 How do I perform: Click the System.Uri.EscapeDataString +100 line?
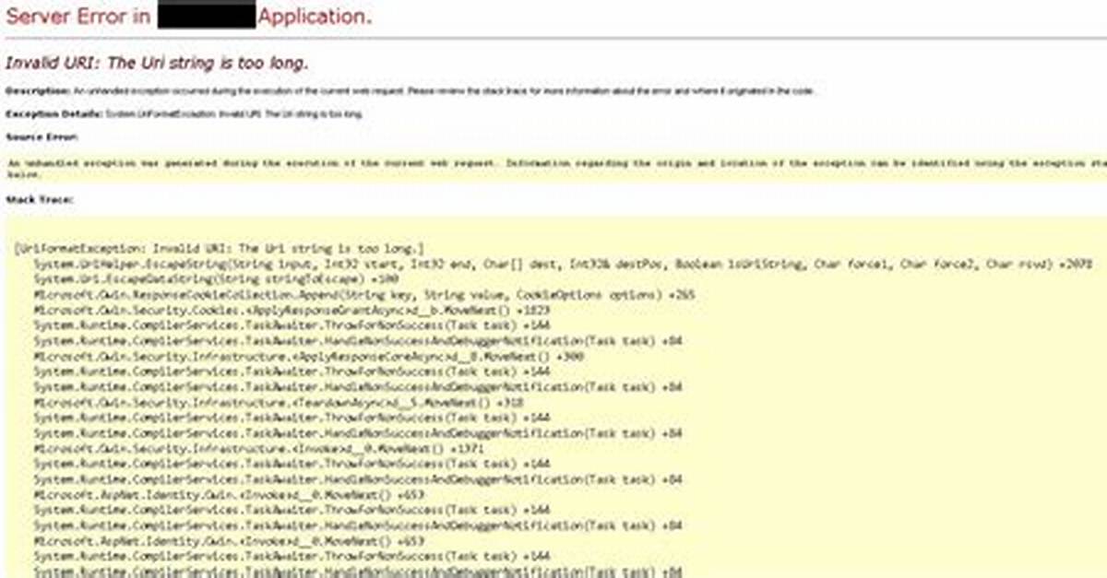click(216, 278)
